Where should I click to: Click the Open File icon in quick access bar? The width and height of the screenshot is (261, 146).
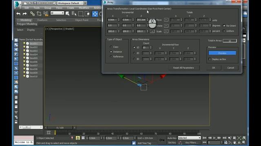[x=30, y=3]
